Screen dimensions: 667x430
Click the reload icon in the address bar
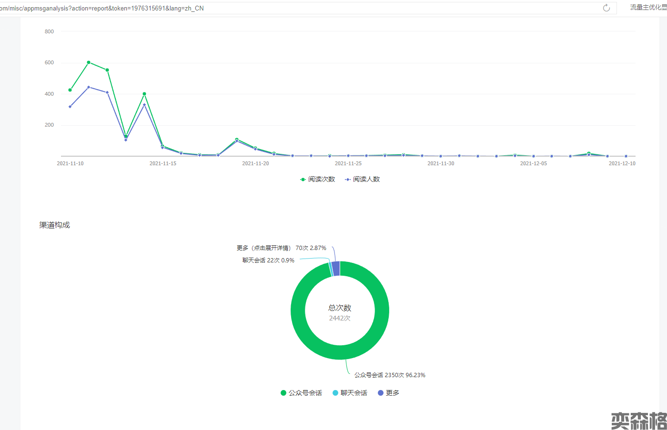[606, 8]
